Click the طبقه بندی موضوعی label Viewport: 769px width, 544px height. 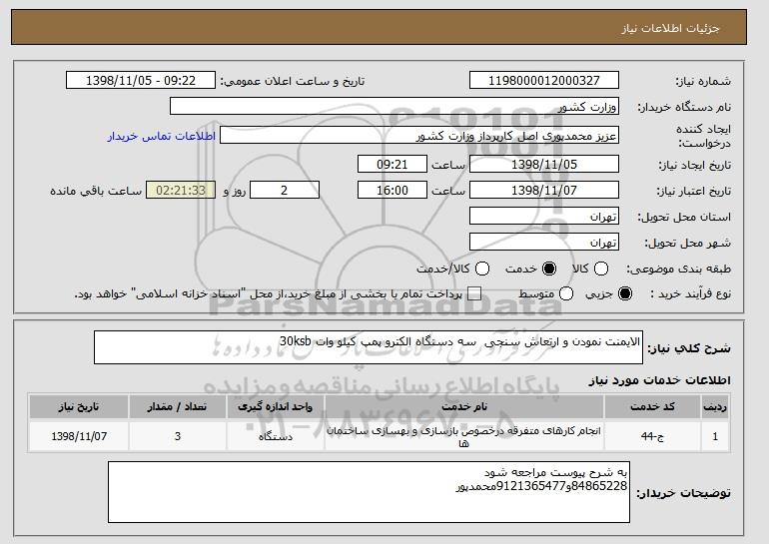(x=679, y=269)
